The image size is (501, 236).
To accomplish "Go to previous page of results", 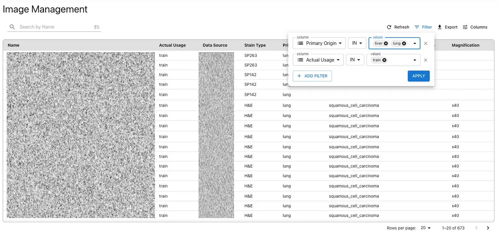I will 476,228.
